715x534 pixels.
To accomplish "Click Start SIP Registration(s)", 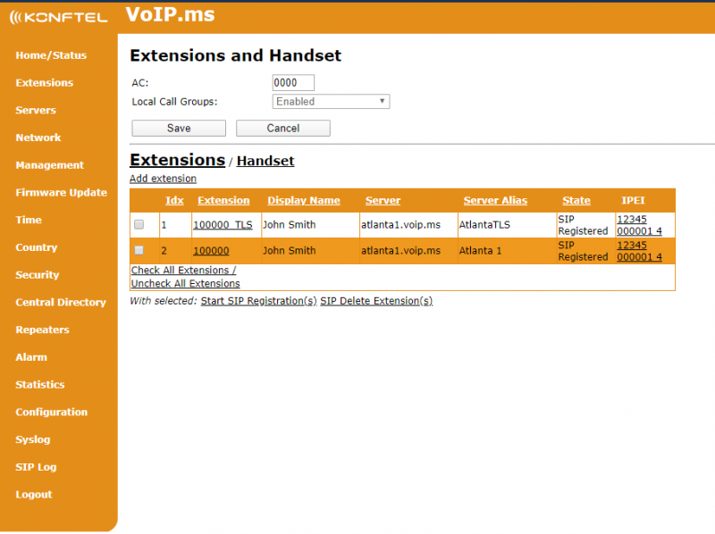I will pos(258,301).
